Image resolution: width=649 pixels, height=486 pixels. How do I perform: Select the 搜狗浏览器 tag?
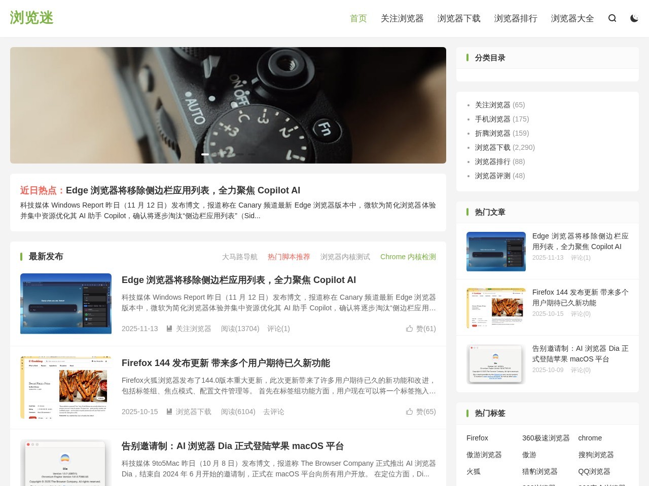click(596, 455)
